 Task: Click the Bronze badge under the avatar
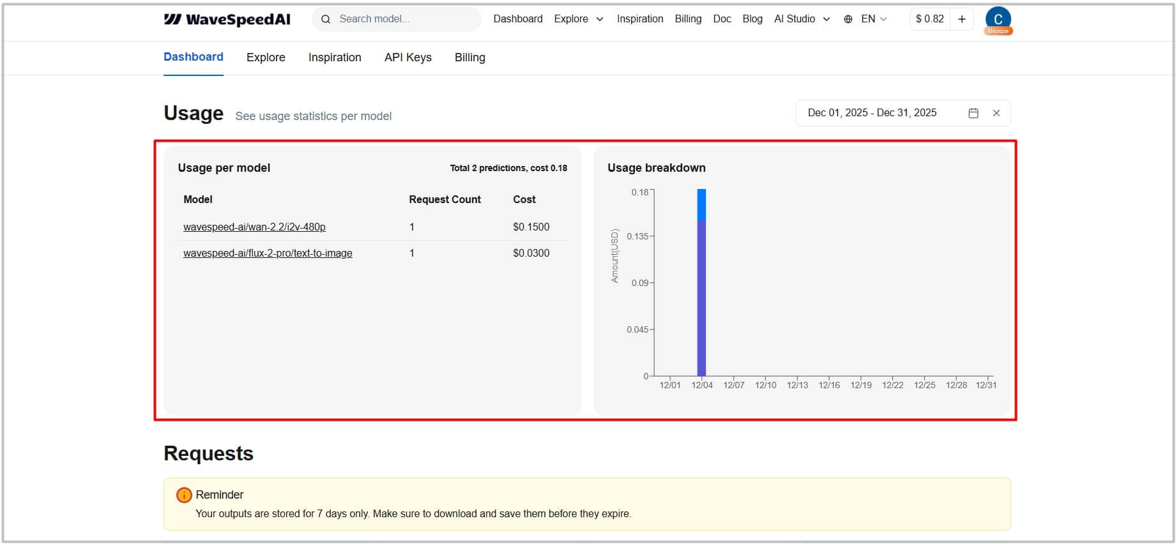point(998,31)
